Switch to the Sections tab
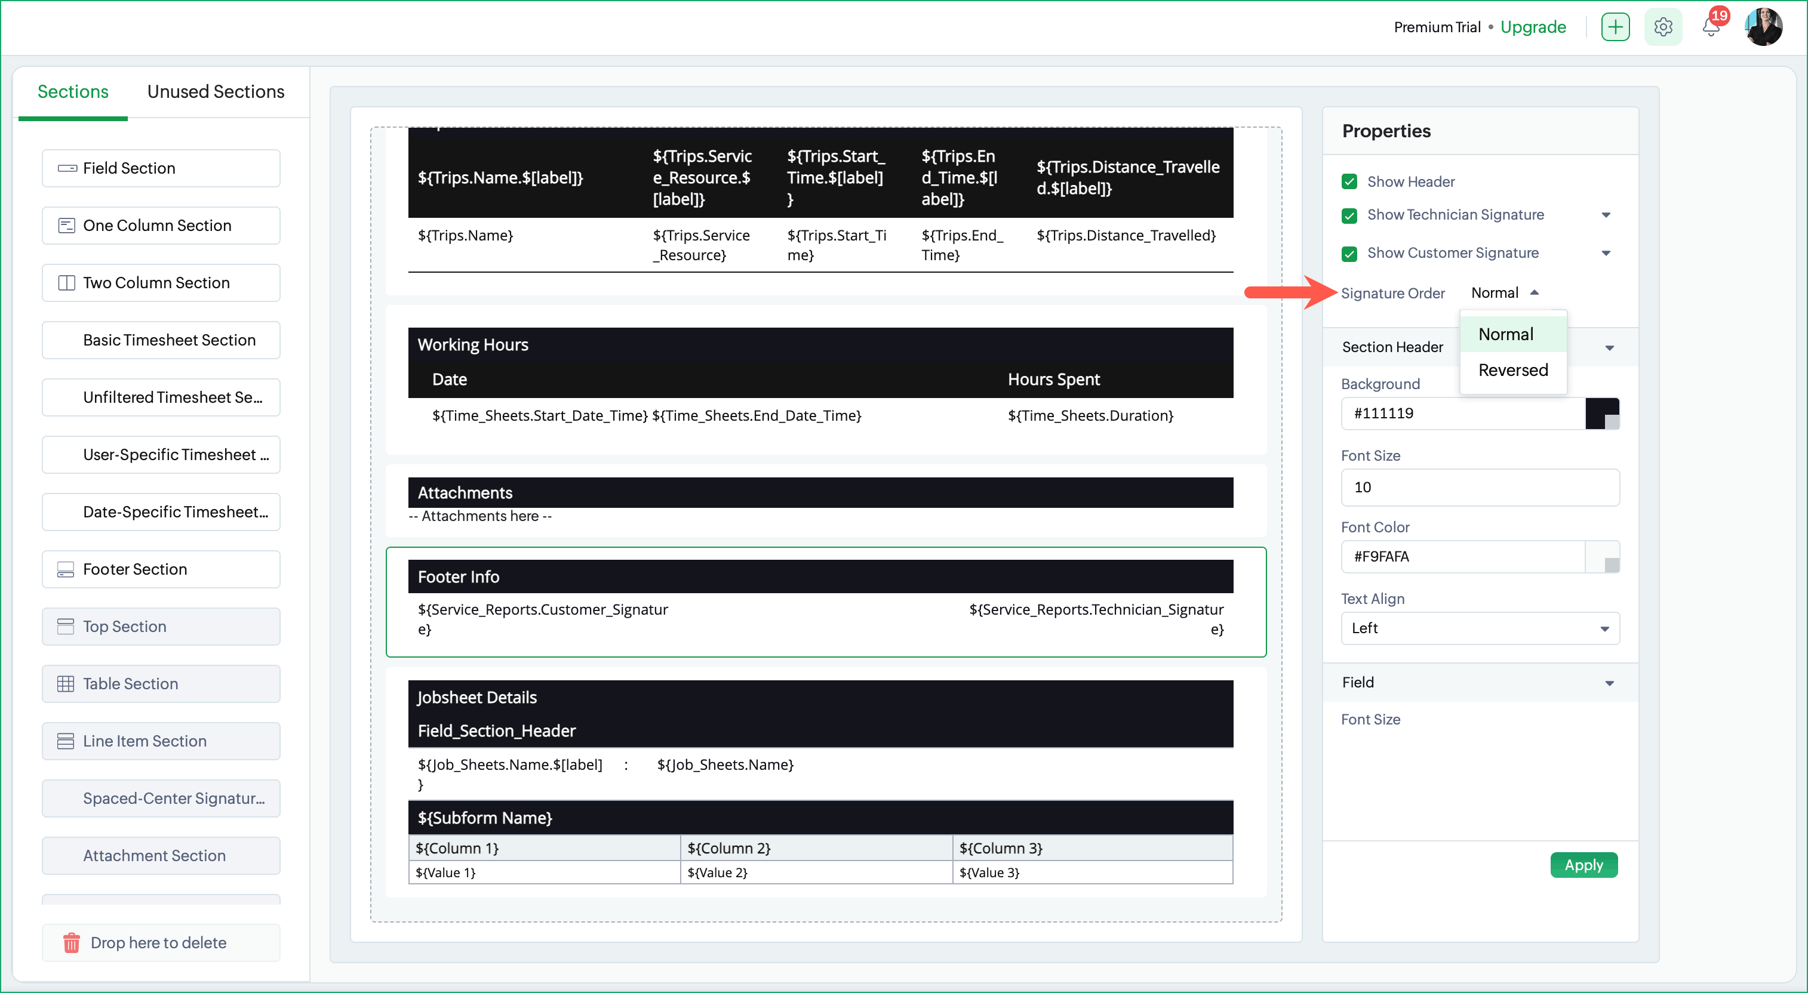1808x993 pixels. click(x=73, y=92)
